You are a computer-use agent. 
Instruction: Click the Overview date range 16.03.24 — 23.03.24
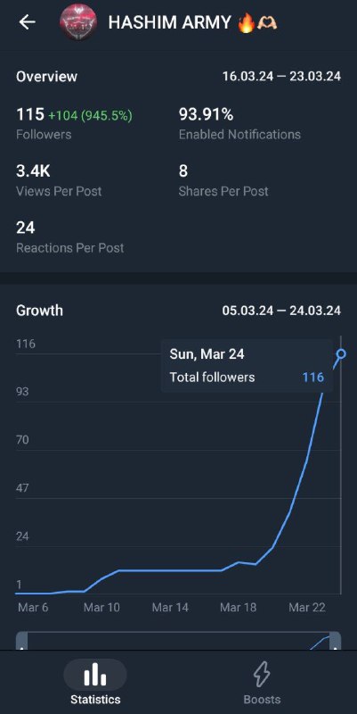(x=281, y=76)
